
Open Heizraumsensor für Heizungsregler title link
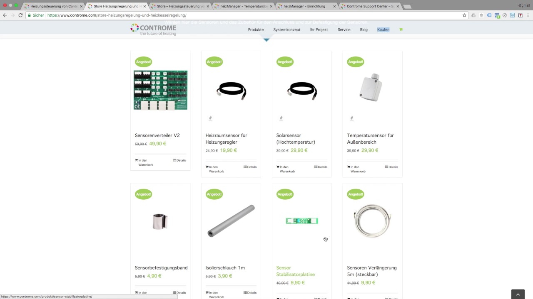point(227,139)
